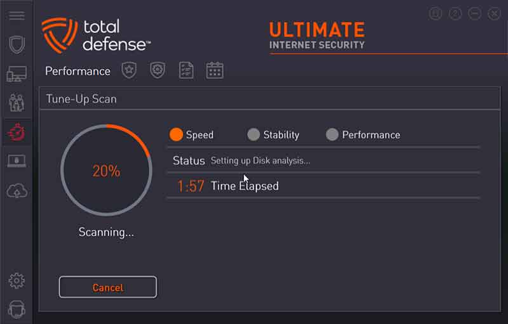
Task: Open the Devices sidebar icon
Action: click(17, 74)
